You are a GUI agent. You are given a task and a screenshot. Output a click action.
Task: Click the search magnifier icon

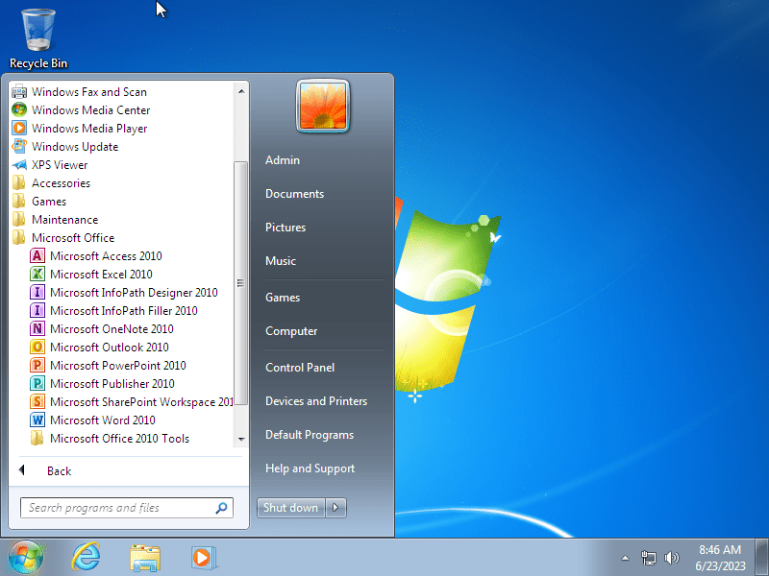(x=222, y=508)
